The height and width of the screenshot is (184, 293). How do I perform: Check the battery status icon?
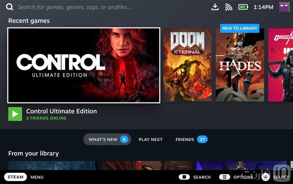tap(243, 7)
